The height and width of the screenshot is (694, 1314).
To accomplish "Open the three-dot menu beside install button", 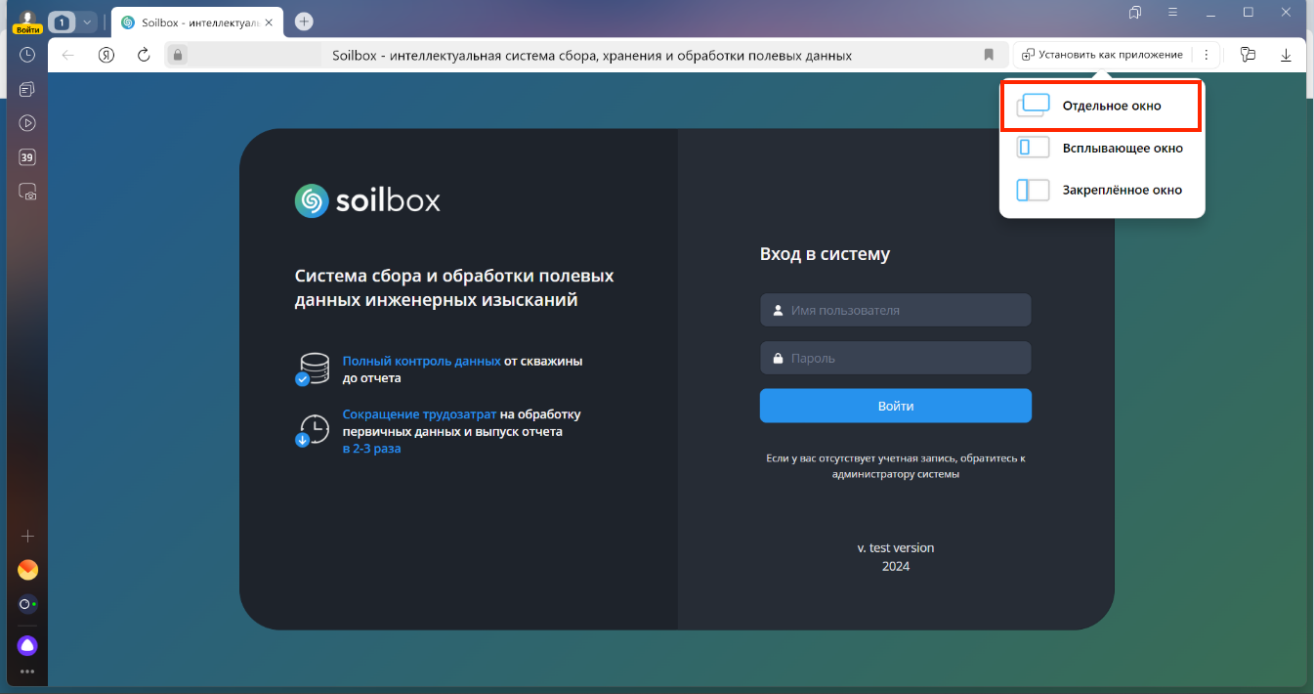I will click(x=1207, y=55).
